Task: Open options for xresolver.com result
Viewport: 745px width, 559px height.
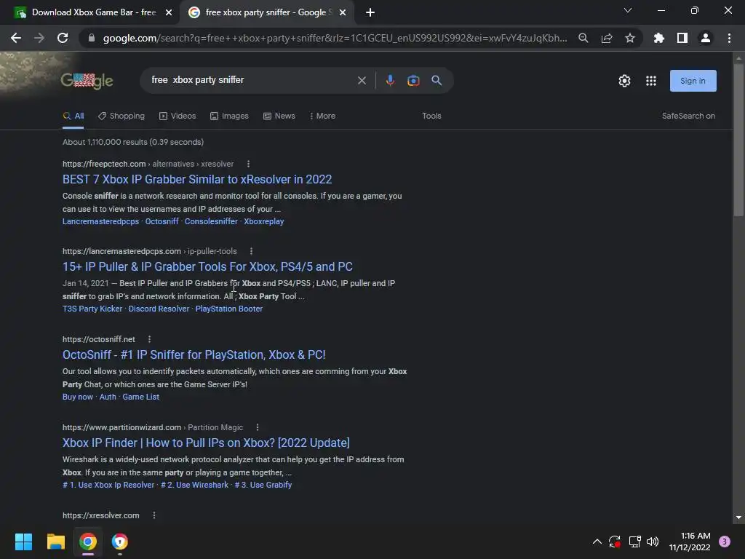Action: (154, 515)
